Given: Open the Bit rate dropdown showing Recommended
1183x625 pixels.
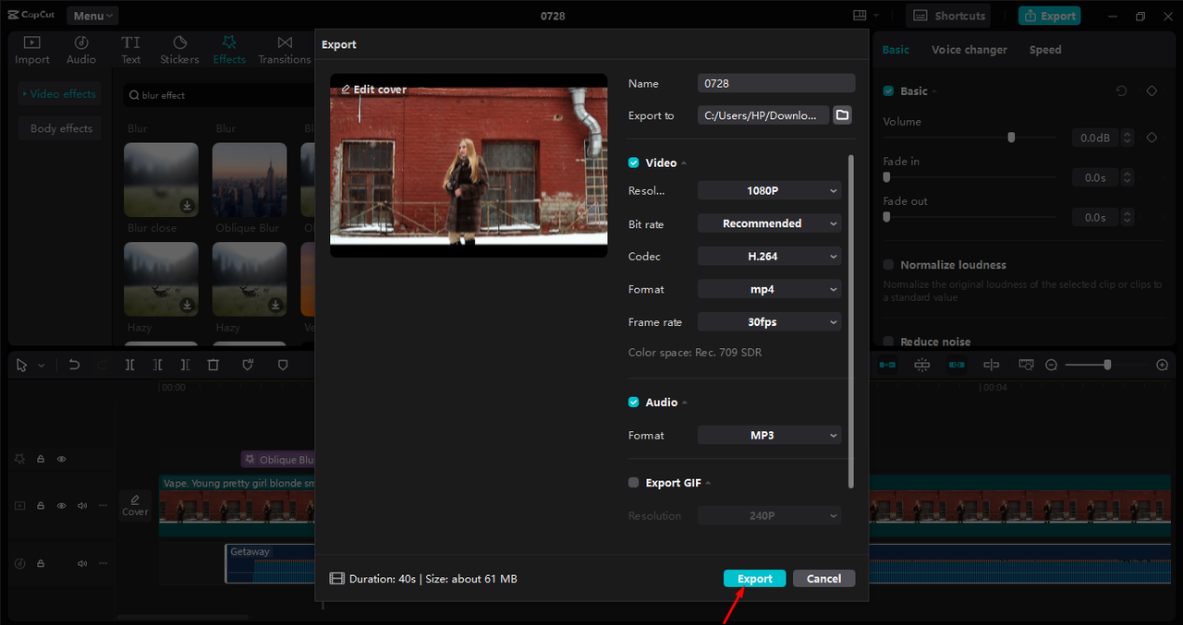Looking at the screenshot, I should point(769,223).
